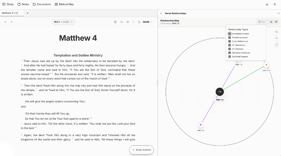The width and height of the screenshot is (281, 156).
Task: Click verse number 8 superscript
Action: [21, 135]
